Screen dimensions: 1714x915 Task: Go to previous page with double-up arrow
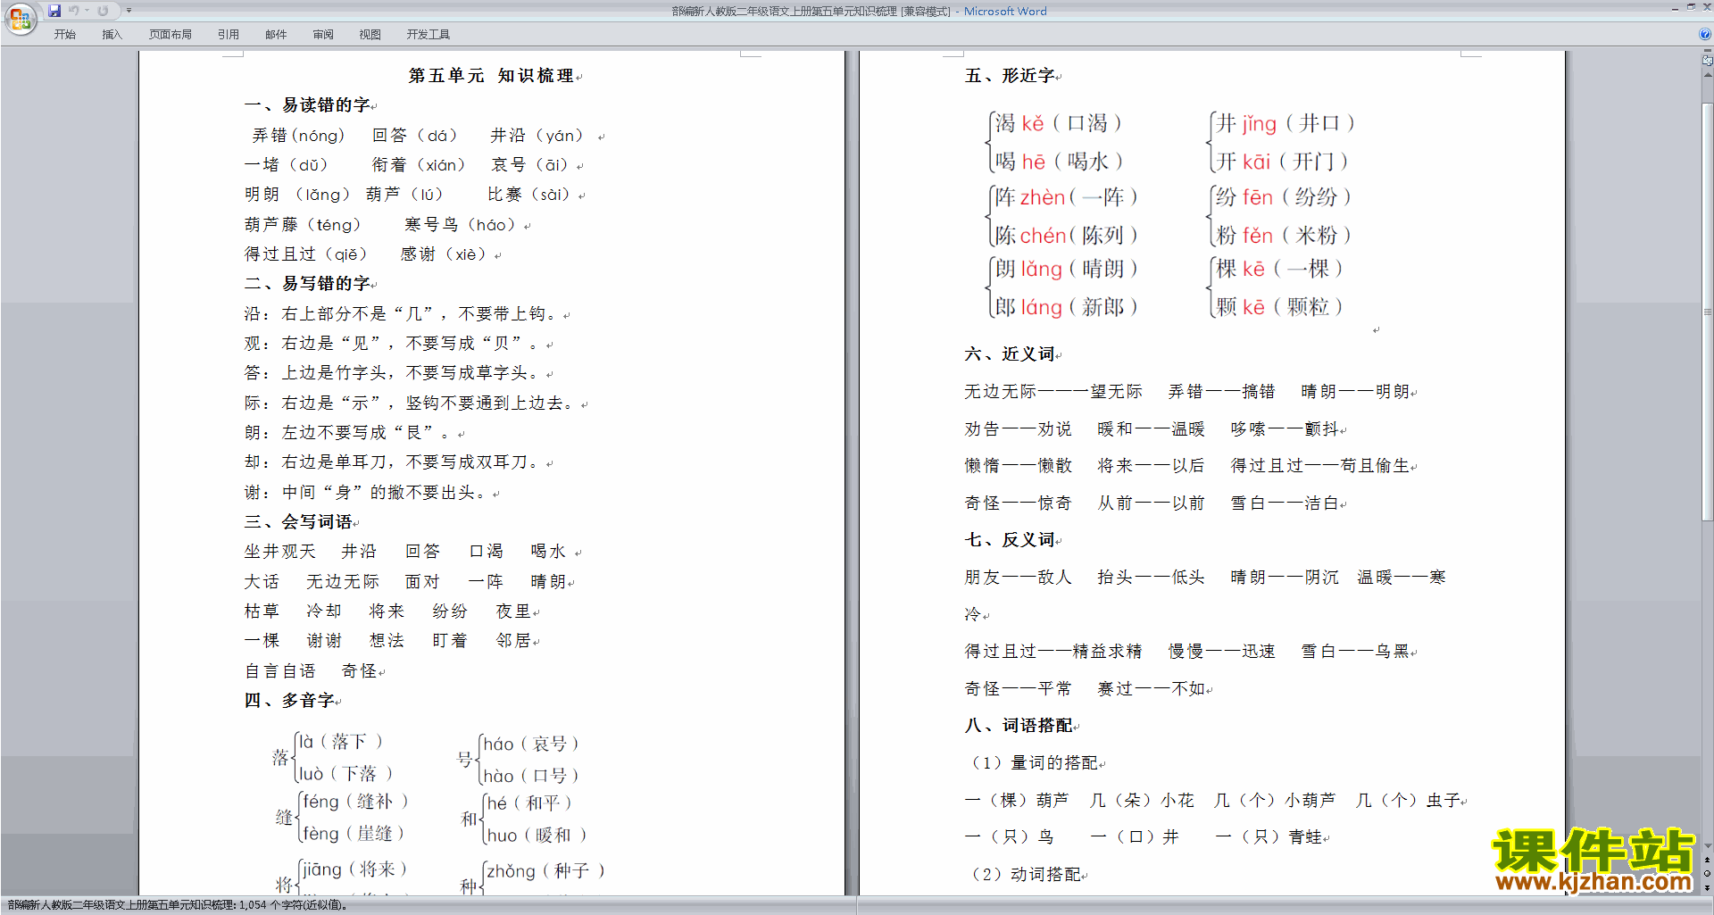point(1708,860)
